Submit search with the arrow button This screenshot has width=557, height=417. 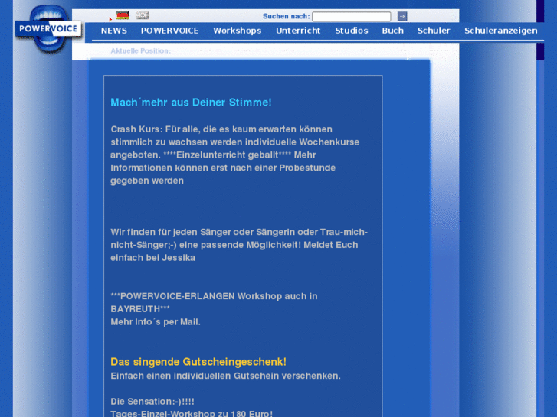pyautogui.click(x=402, y=16)
